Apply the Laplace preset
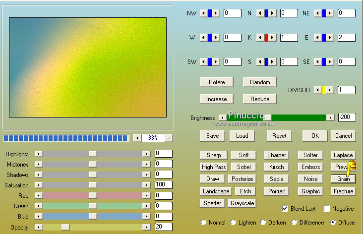363x234 pixels. click(343, 155)
